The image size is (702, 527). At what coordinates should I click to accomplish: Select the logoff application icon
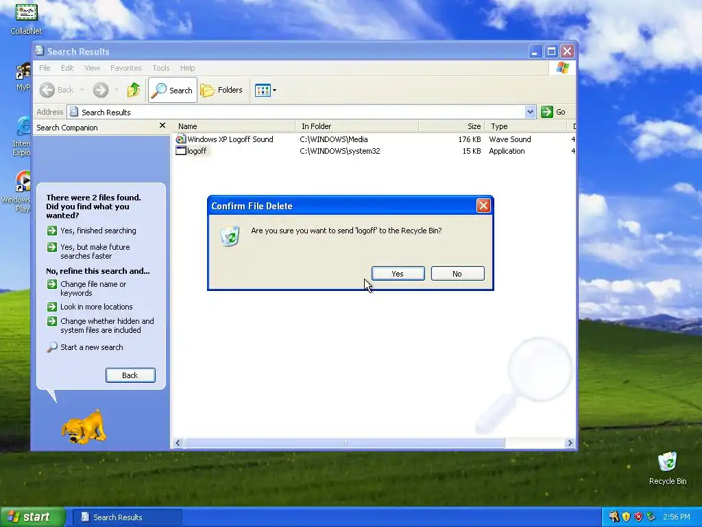click(180, 151)
